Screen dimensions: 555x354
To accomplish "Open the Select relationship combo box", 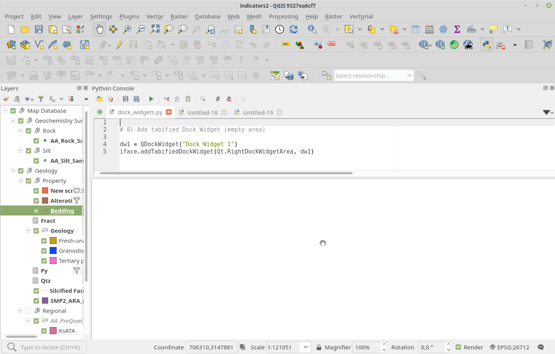I will click(373, 76).
